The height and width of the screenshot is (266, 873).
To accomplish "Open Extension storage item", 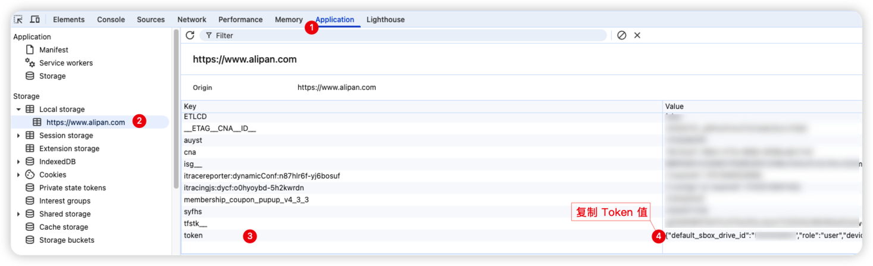I will (x=69, y=149).
